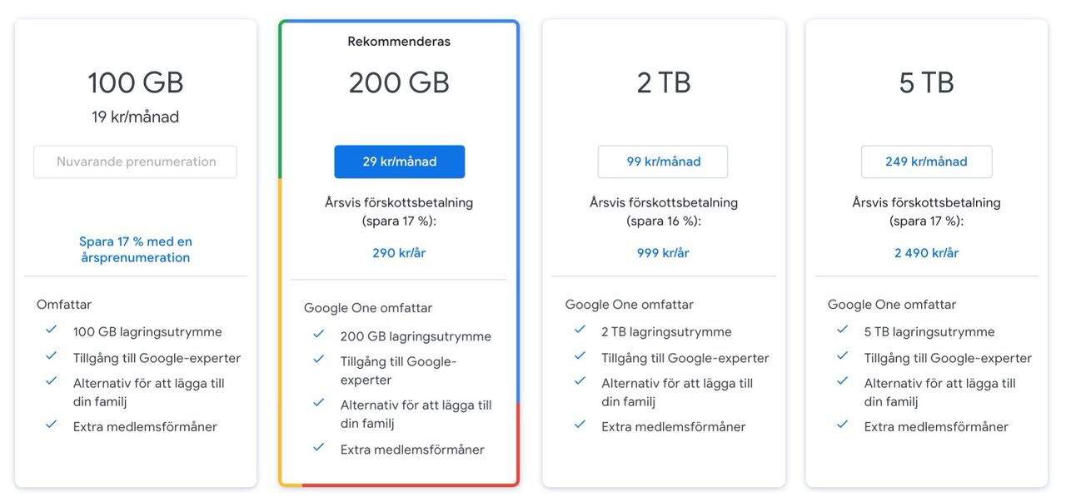The image size is (1066, 502).
Task: Click checkmark beside 2 TB lagringsutrymme
Action: [x=580, y=330]
